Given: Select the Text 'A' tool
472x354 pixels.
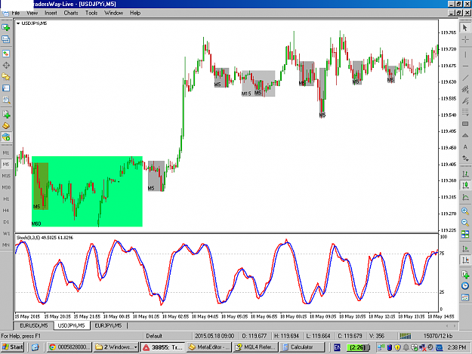Looking at the screenshot, I should point(465,147).
